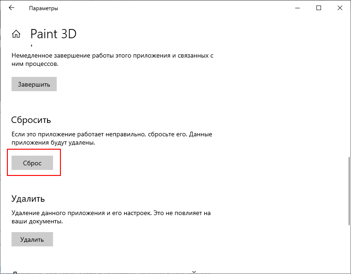
Task: Maximize the Параметры window
Action: tap(319, 8)
